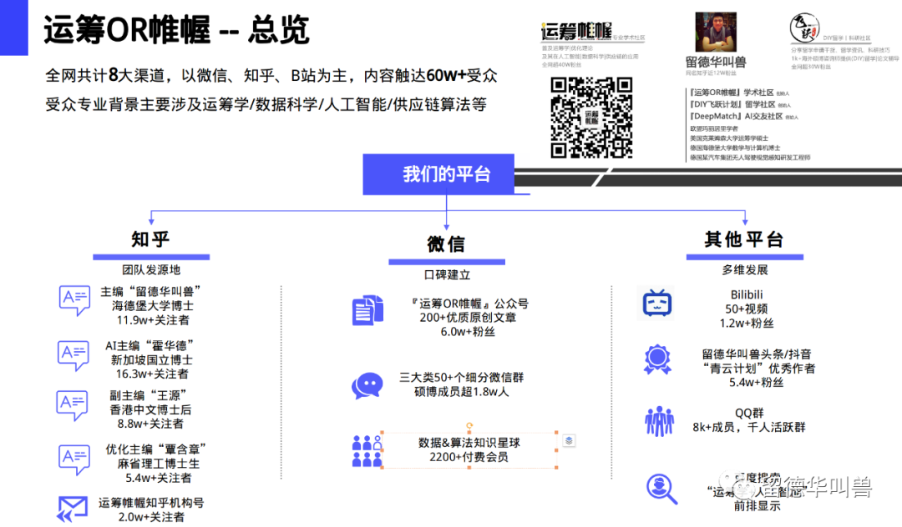This screenshot has height=527, width=902.
Task: Click the text 200+优质原创文章
Action: point(468,318)
